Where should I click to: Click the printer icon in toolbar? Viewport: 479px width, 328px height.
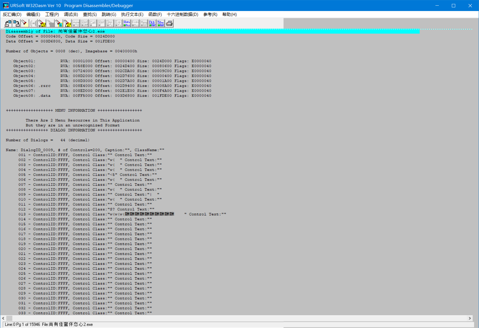pos(169,23)
